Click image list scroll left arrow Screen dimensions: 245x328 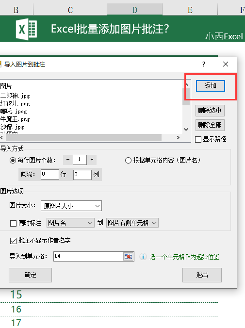click(1, 137)
